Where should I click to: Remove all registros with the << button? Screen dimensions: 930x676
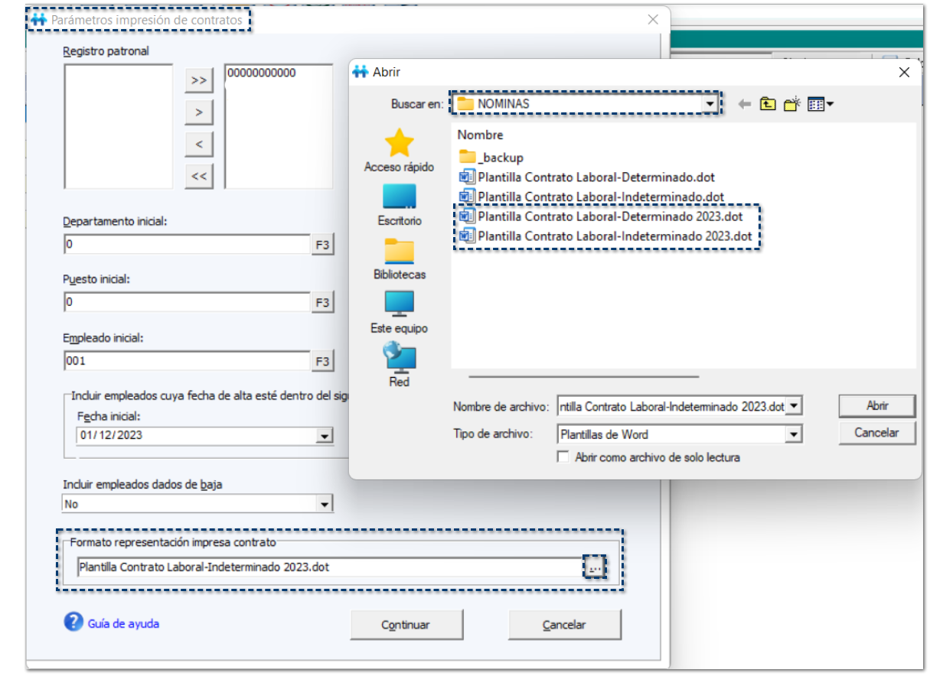click(x=199, y=176)
